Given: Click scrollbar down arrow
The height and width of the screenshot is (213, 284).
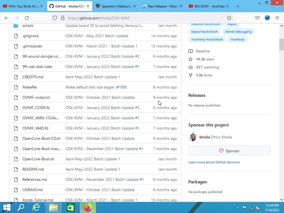Looking at the screenshot, I should pyautogui.click(x=282, y=200).
